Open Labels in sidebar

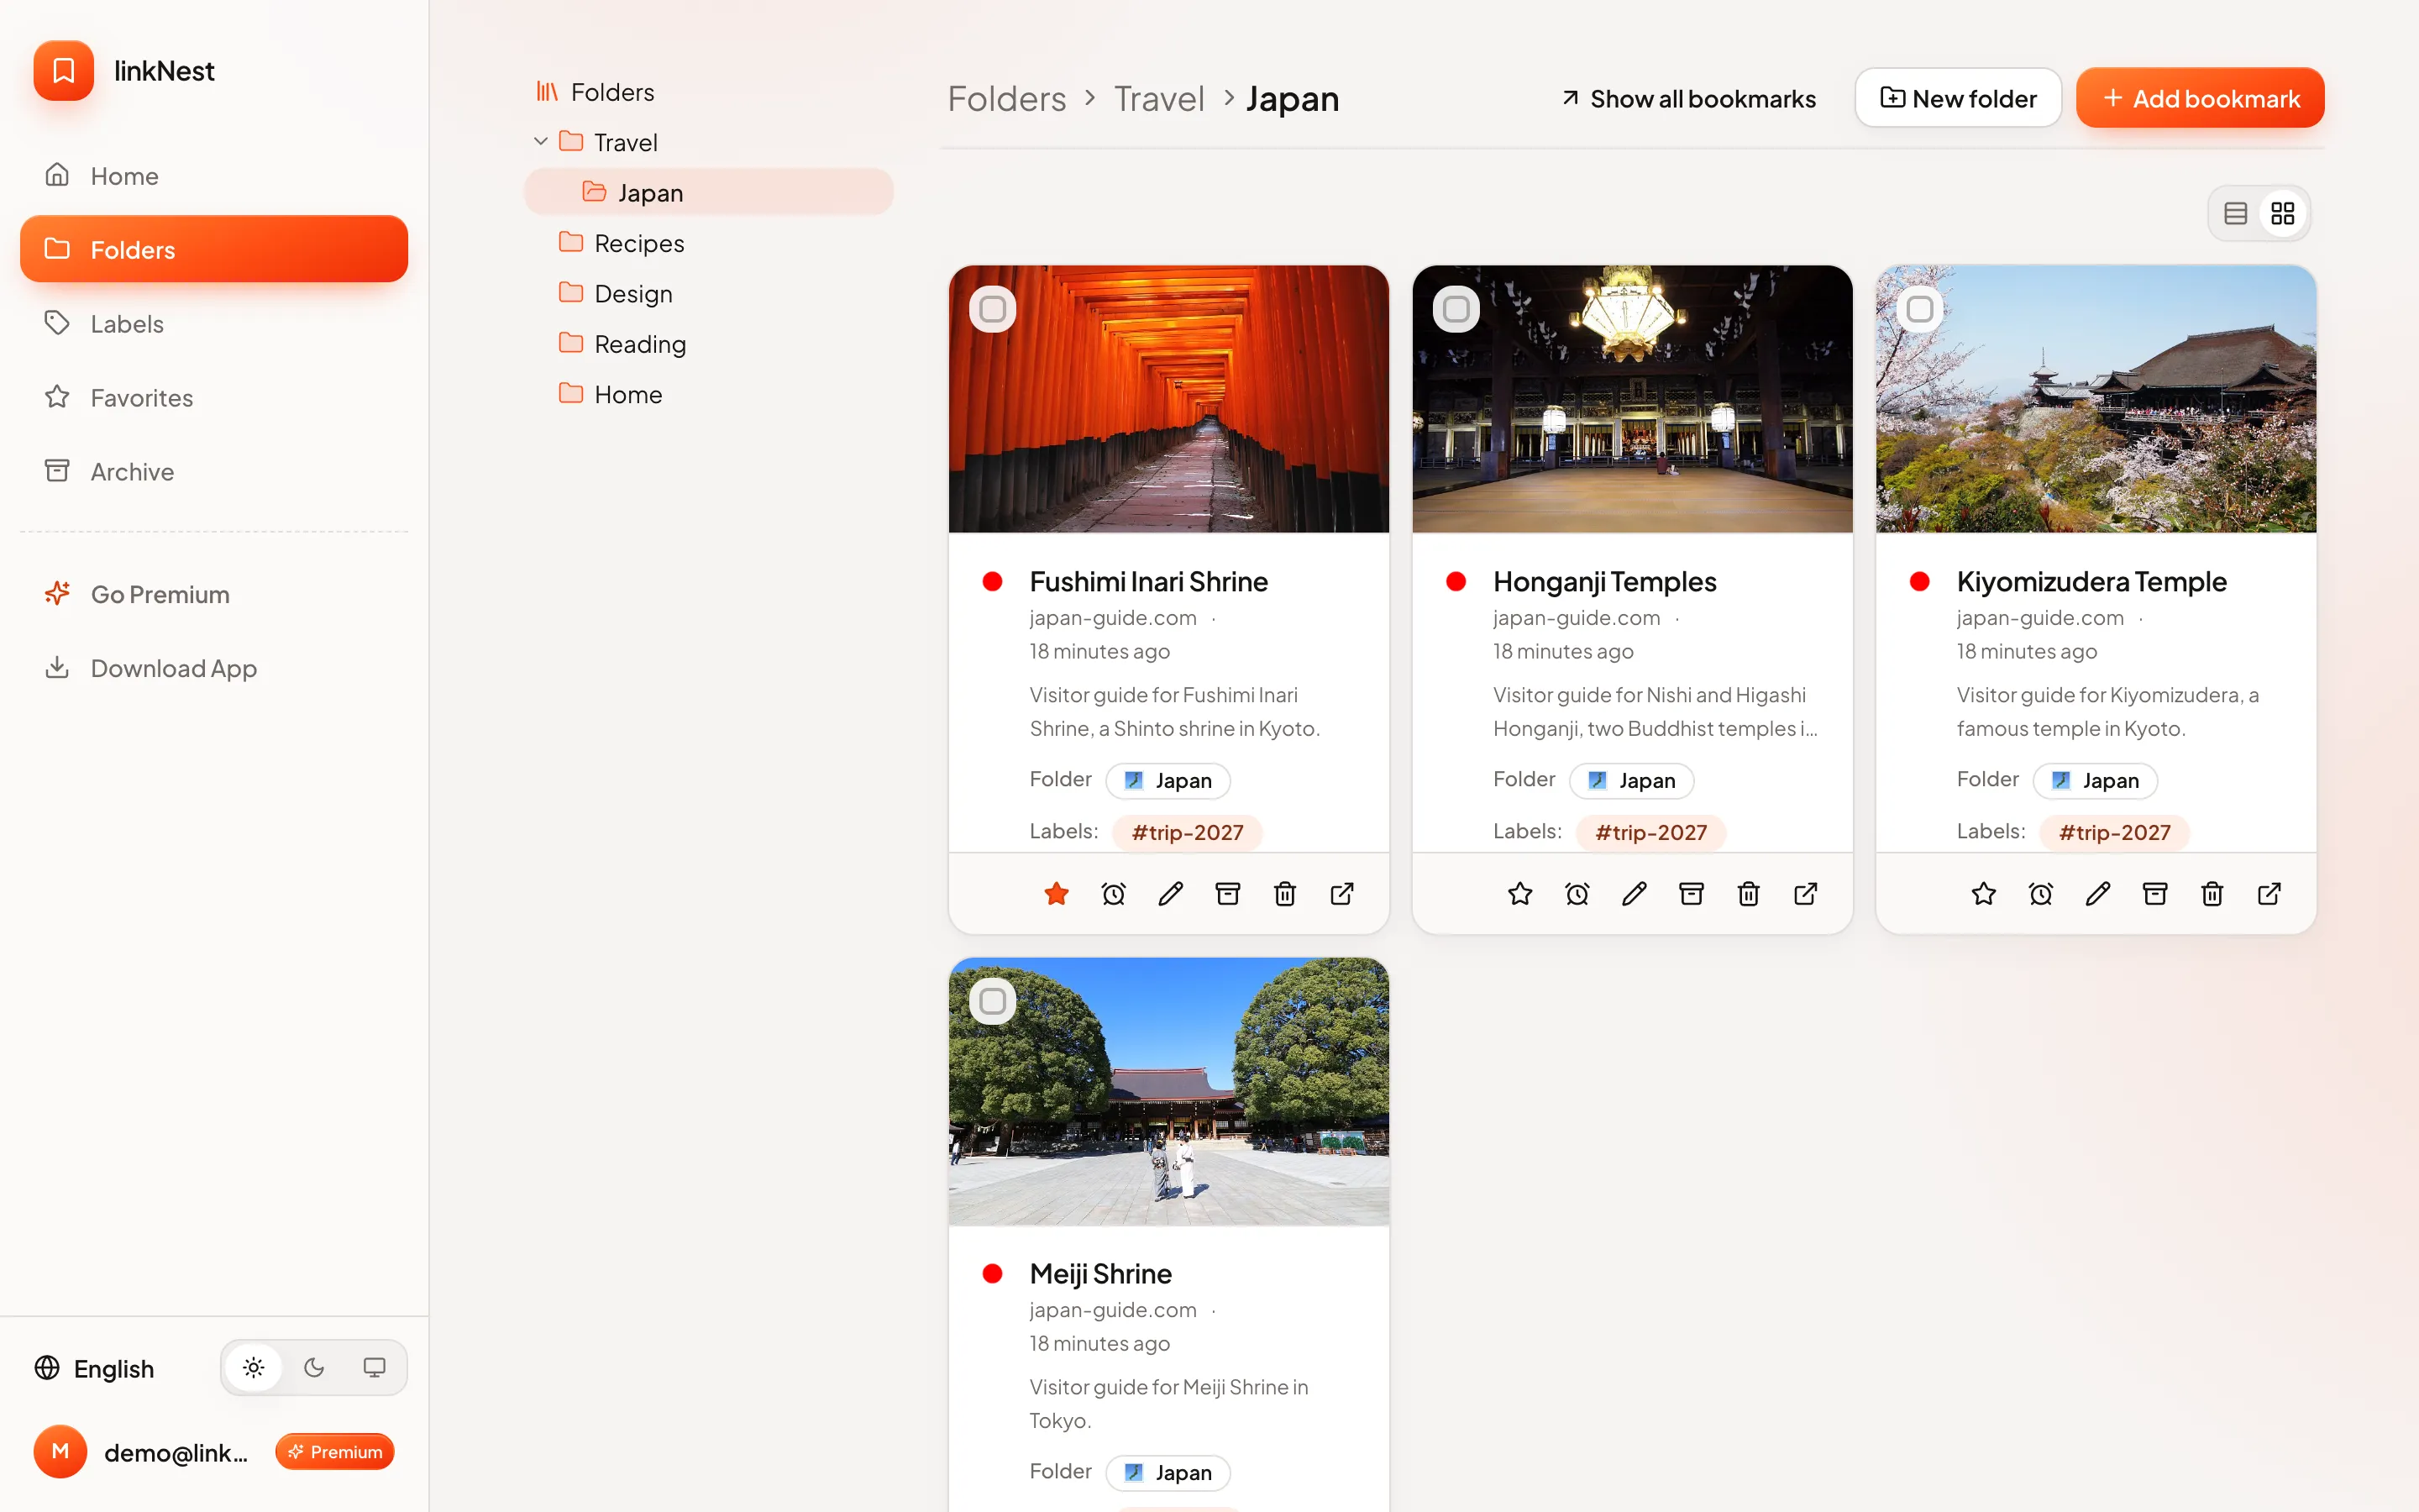pos(214,323)
